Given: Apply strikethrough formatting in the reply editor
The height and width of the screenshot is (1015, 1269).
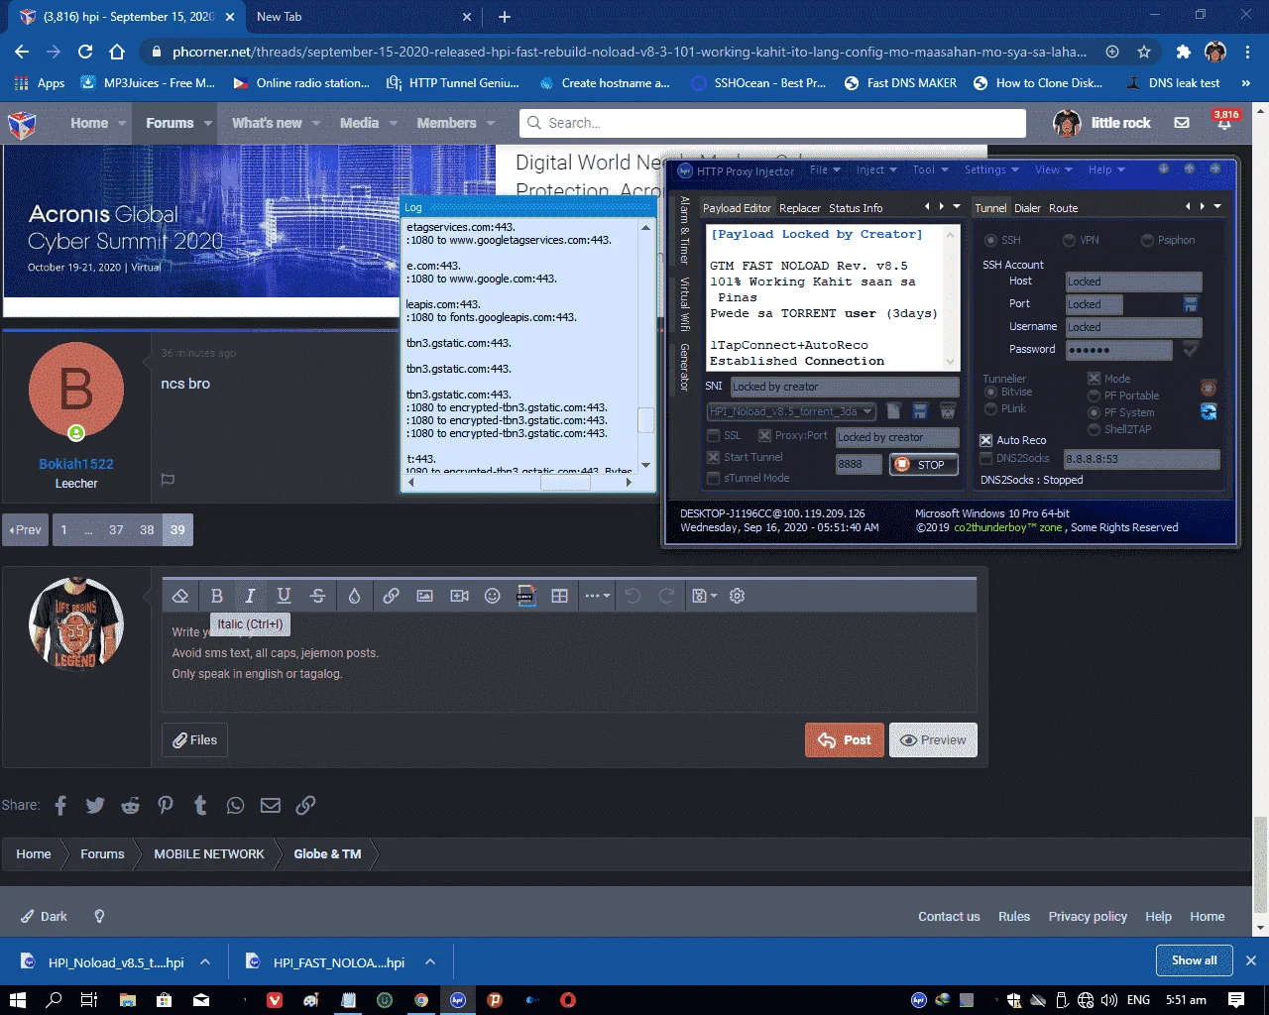Looking at the screenshot, I should 317,596.
